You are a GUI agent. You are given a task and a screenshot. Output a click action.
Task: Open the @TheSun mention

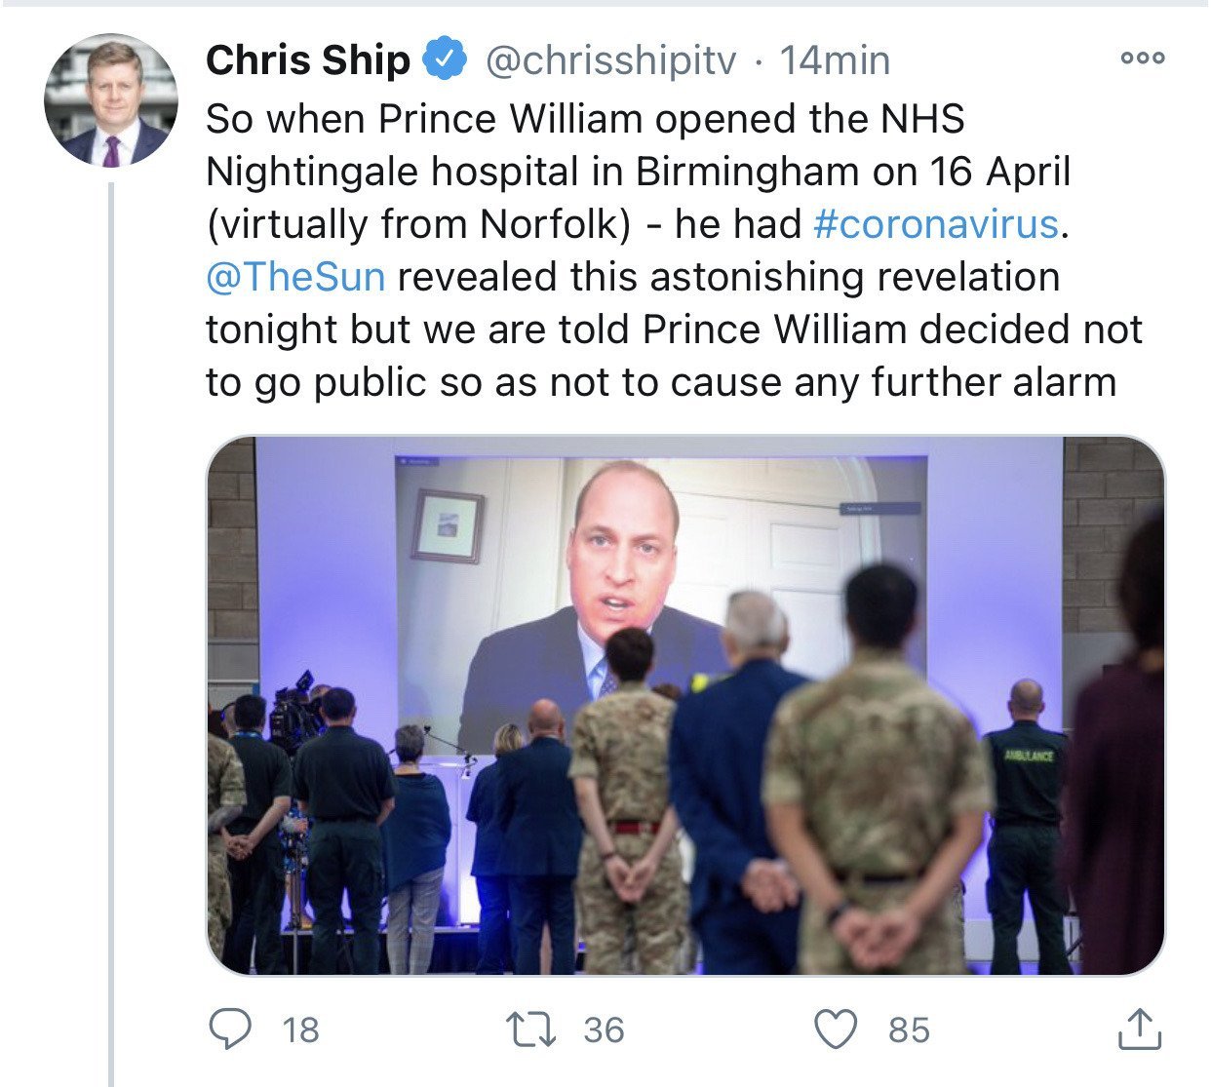click(x=295, y=277)
